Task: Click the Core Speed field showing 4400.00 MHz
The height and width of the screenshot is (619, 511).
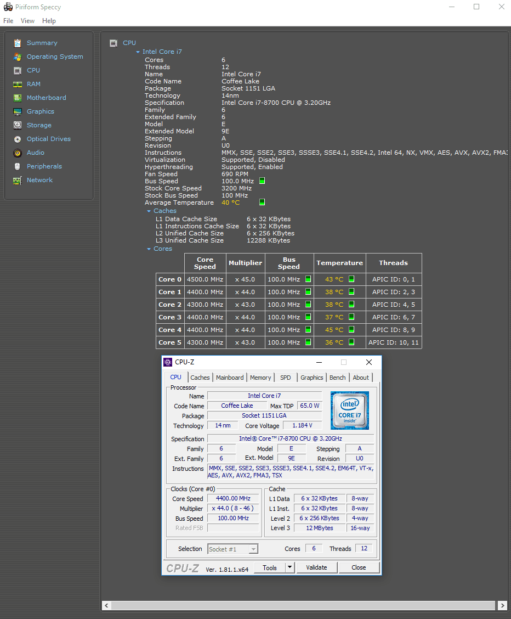Action: coord(233,499)
